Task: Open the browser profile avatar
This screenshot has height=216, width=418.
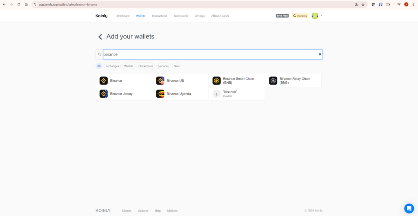Action: point(406,4)
